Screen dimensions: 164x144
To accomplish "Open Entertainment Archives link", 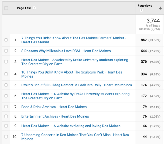I will tap(55, 116).
